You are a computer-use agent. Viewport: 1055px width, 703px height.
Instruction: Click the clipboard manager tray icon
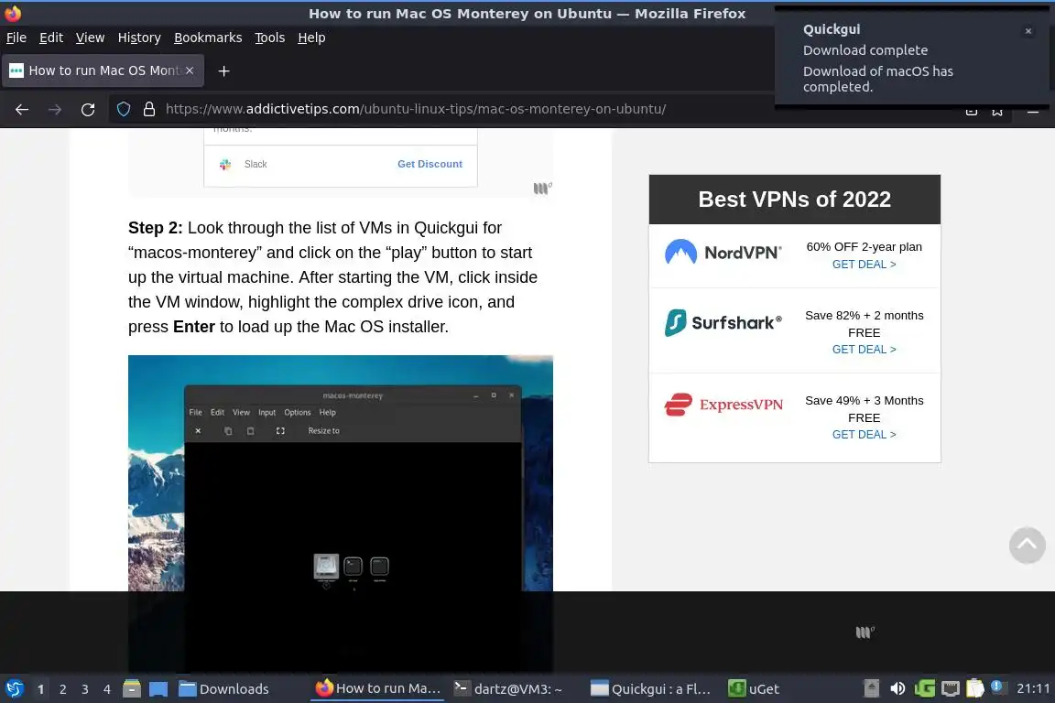pyautogui.click(x=975, y=688)
